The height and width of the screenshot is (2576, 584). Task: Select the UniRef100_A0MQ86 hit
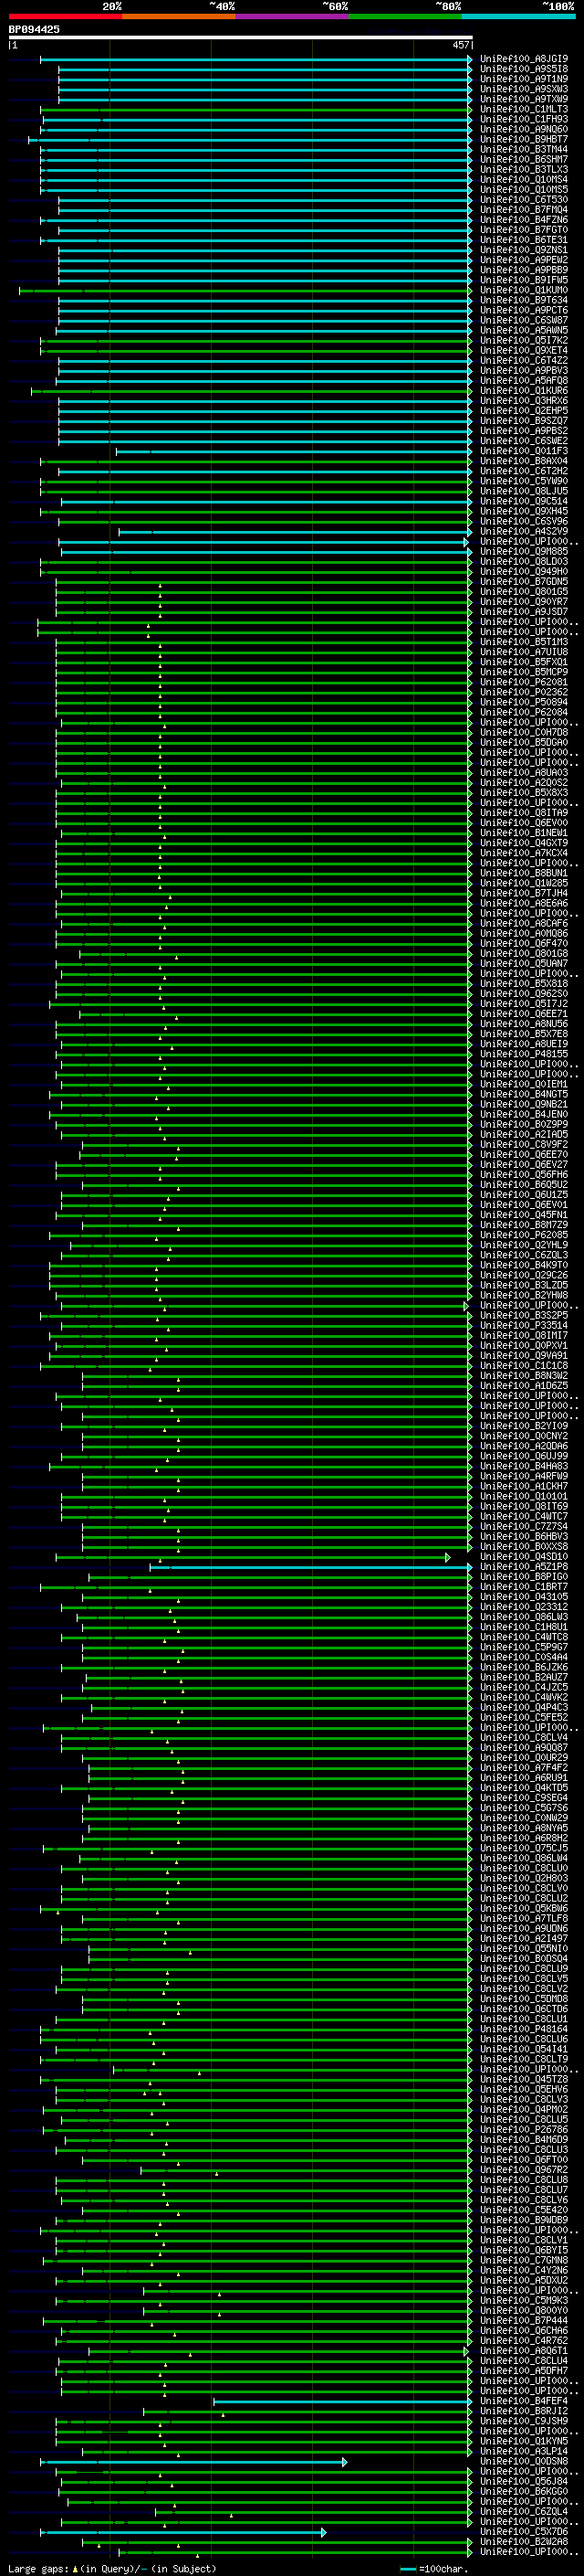tap(524, 933)
